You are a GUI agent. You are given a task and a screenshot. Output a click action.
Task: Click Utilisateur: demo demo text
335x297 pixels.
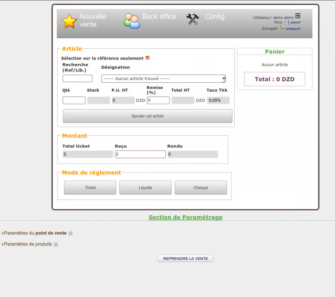[x=273, y=17]
